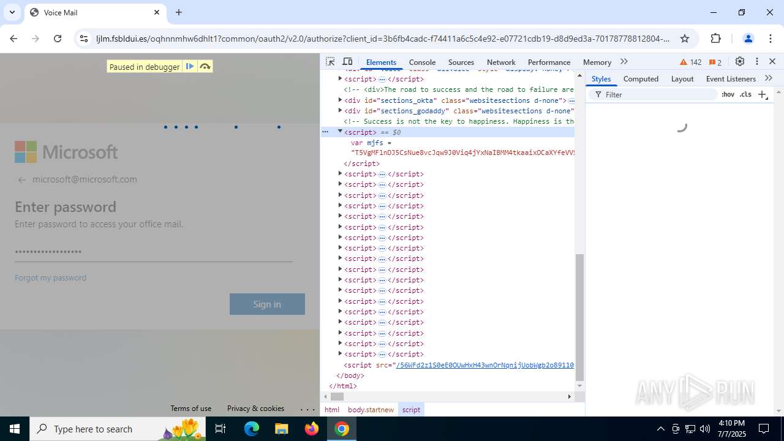Open the notification center icon
Viewport: 784px width, 441px height.
[764, 429]
